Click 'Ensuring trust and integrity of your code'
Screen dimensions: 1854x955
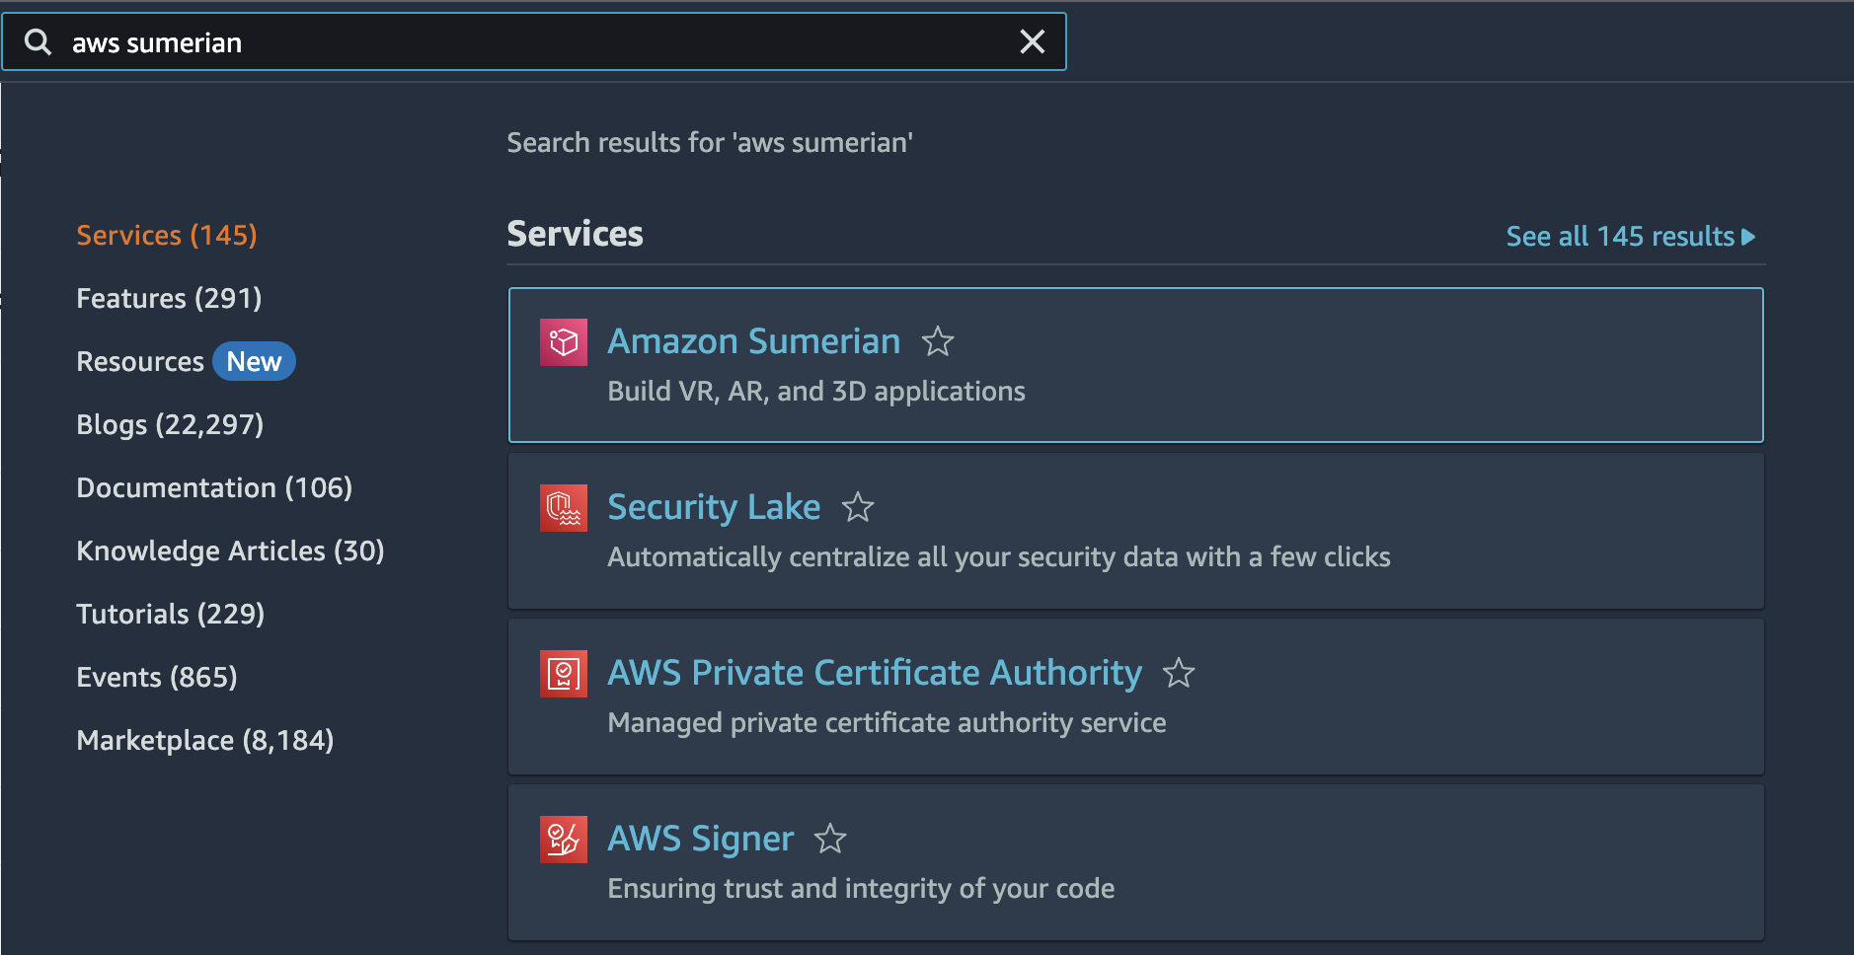tap(861, 889)
